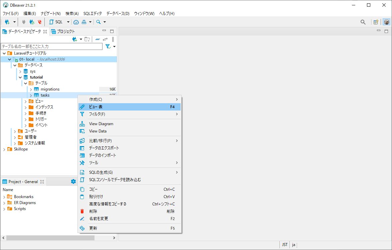Choose SQLコンソールでデータを読み込む
392x250 pixels.
130,180
